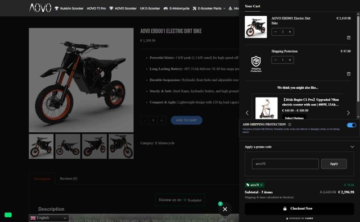The image size is (360, 222).
Task: Show previous recommended product
Action: [247, 113]
